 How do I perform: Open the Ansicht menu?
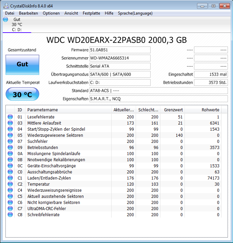point(71,13)
